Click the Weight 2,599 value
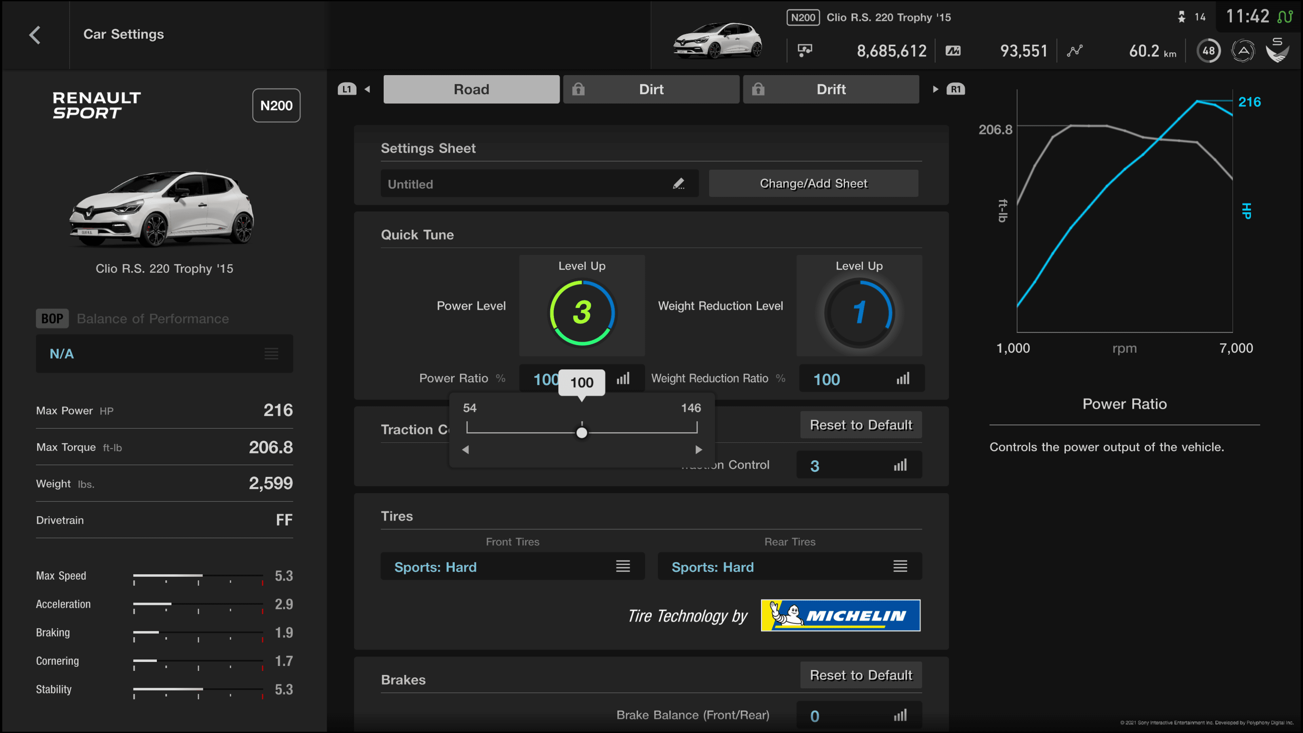 [x=271, y=483]
